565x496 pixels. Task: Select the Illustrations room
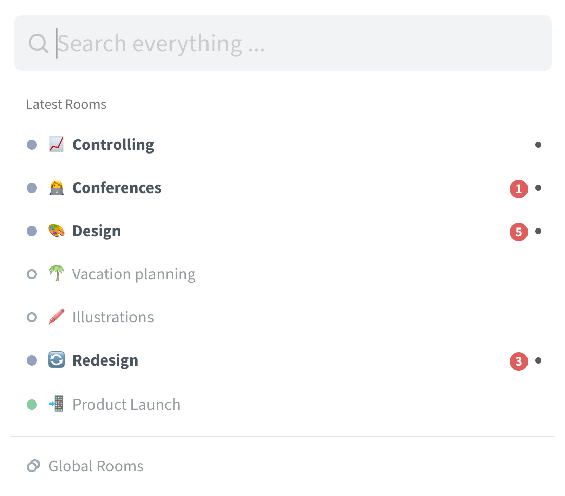(282, 317)
